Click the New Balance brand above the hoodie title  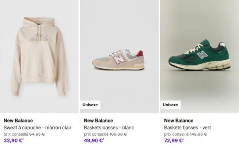(18, 121)
